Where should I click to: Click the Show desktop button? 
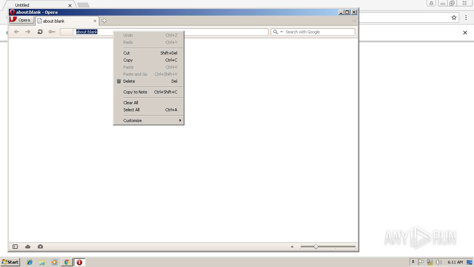469,262
